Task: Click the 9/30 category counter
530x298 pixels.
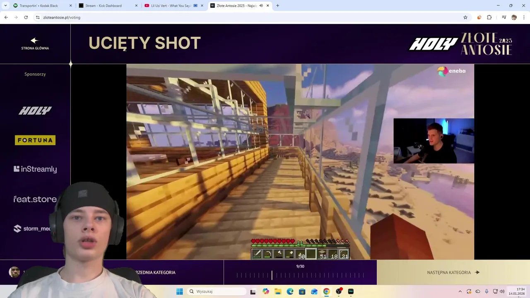Action: tap(300, 266)
